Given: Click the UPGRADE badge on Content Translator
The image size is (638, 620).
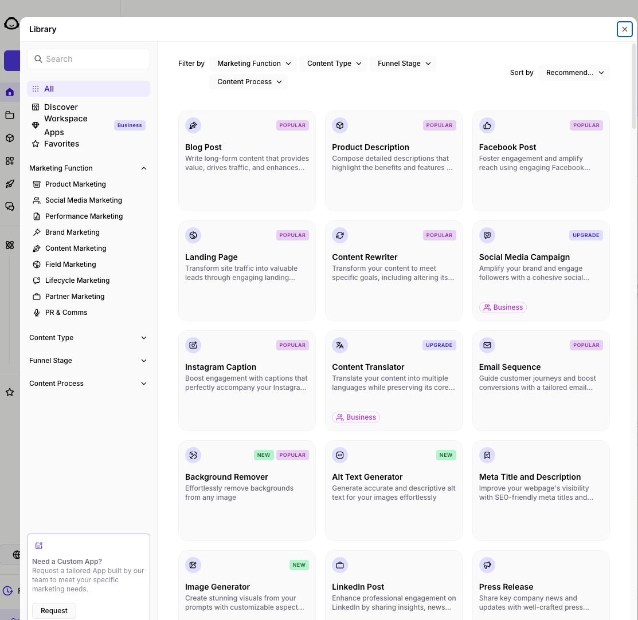Looking at the screenshot, I should [x=439, y=345].
